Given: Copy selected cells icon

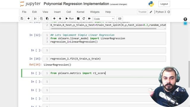Looking at the screenshot, I should (x=41, y=18).
